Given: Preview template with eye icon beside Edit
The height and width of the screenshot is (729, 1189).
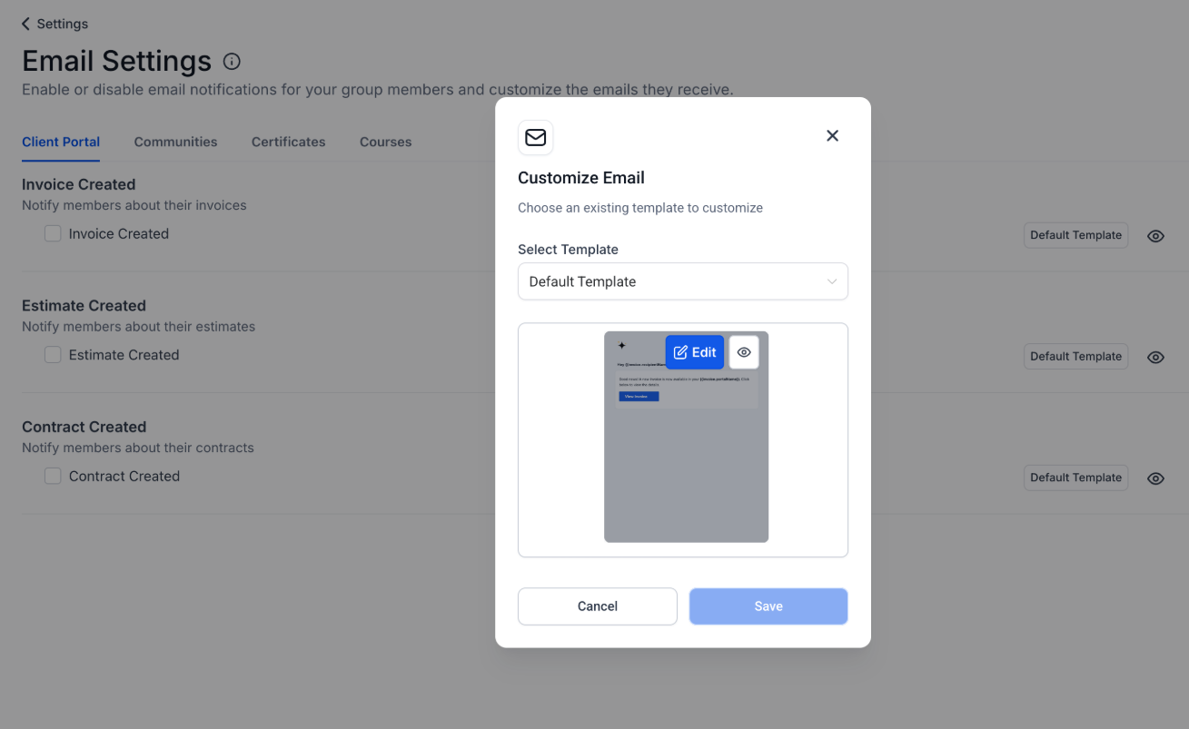Looking at the screenshot, I should [x=744, y=352].
